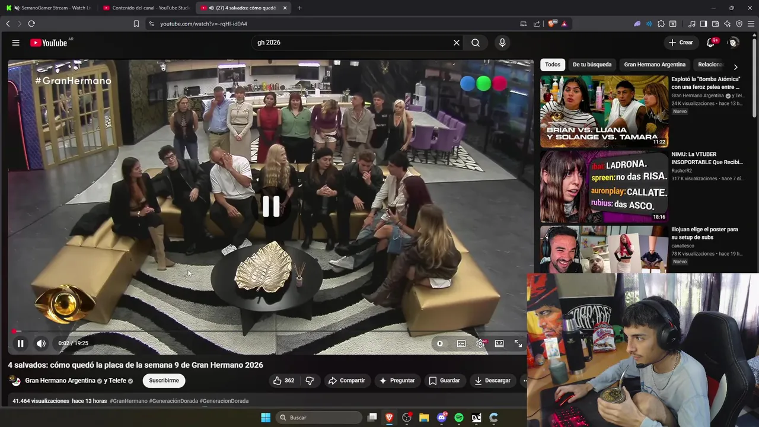Open File Explorer from taskbar
The image size is (759, 427).
pos(424,418)
